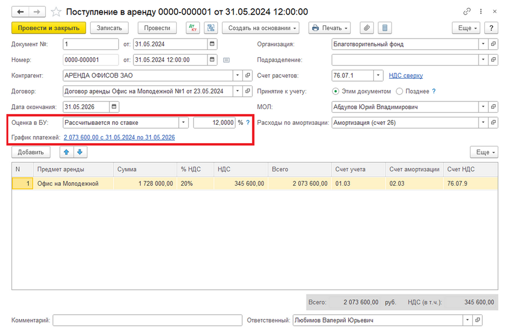Viewport: 513px width, 333px height.
Task: Open the График платежей schedule link
Action: 119,137
